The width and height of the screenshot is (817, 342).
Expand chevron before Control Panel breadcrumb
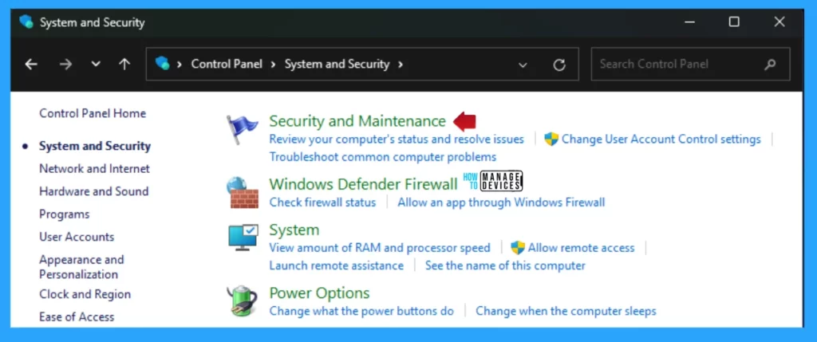[x=180, y=65]
